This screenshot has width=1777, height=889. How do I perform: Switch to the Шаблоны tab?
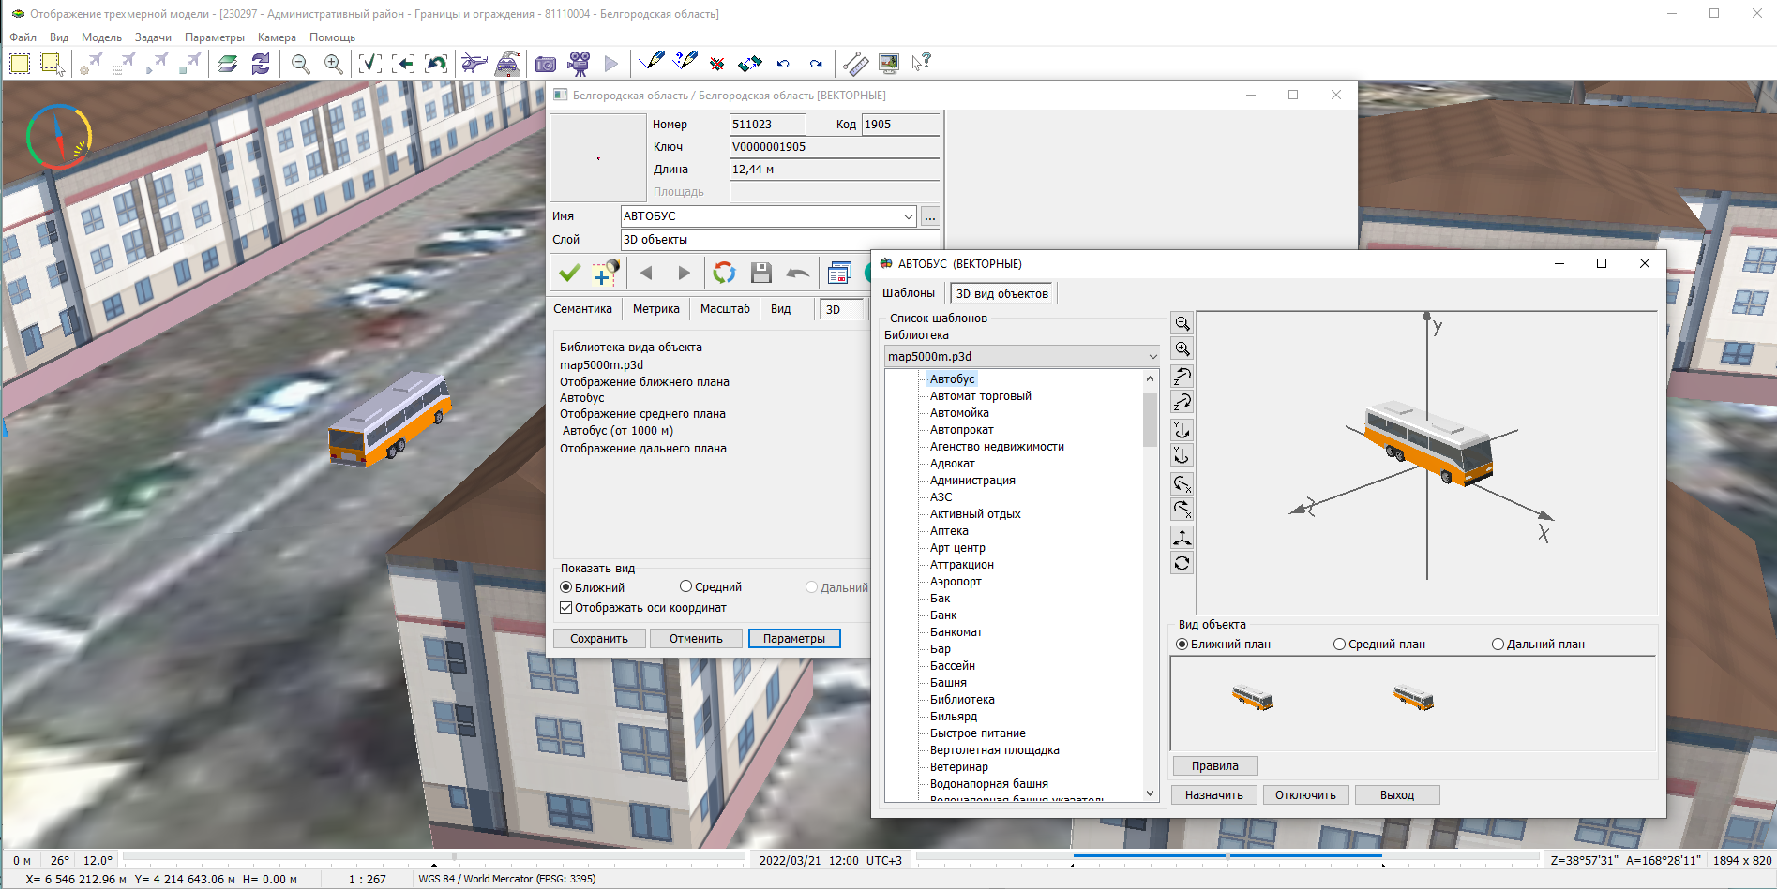(908, 293)
